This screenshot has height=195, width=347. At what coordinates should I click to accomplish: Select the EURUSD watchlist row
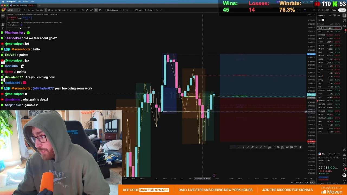click(x=329, y=101)
